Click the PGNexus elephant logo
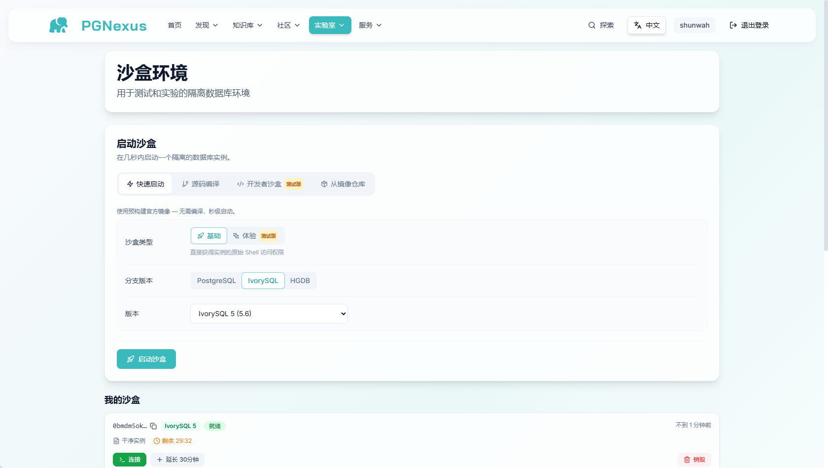The image size is (828, 468). [59, 25]
